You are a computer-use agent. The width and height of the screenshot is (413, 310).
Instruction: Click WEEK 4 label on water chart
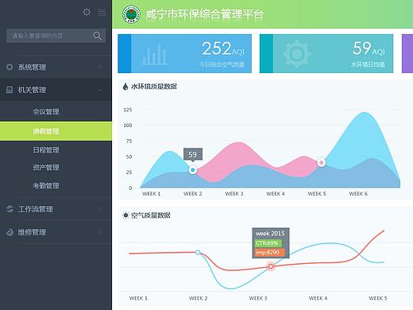tap(276, 194)
